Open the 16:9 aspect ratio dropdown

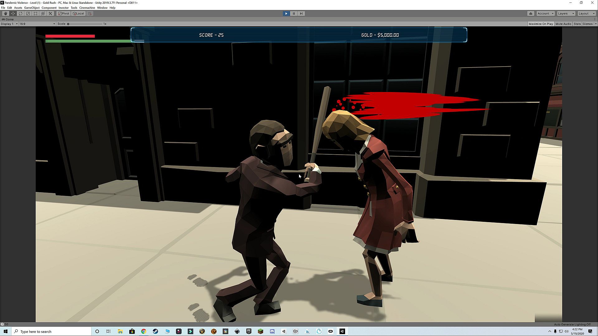pos(37,24)
